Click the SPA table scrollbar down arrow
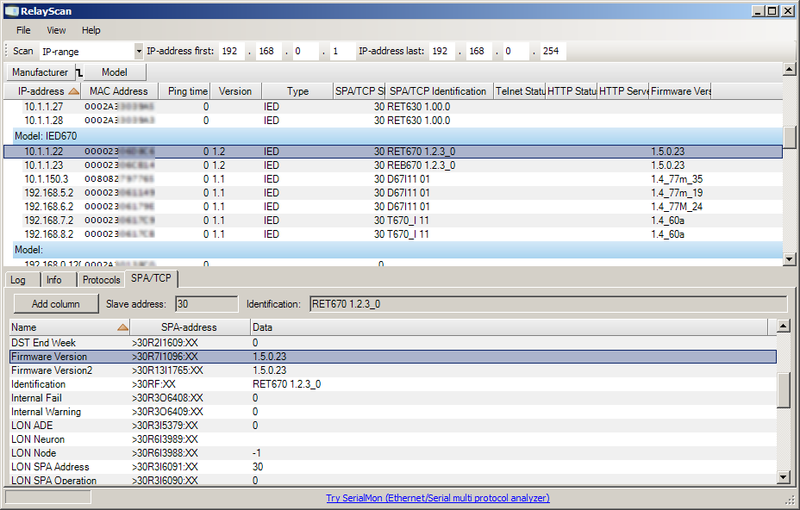The width and height of the screenshot is (800, 510). coord(783,477)
